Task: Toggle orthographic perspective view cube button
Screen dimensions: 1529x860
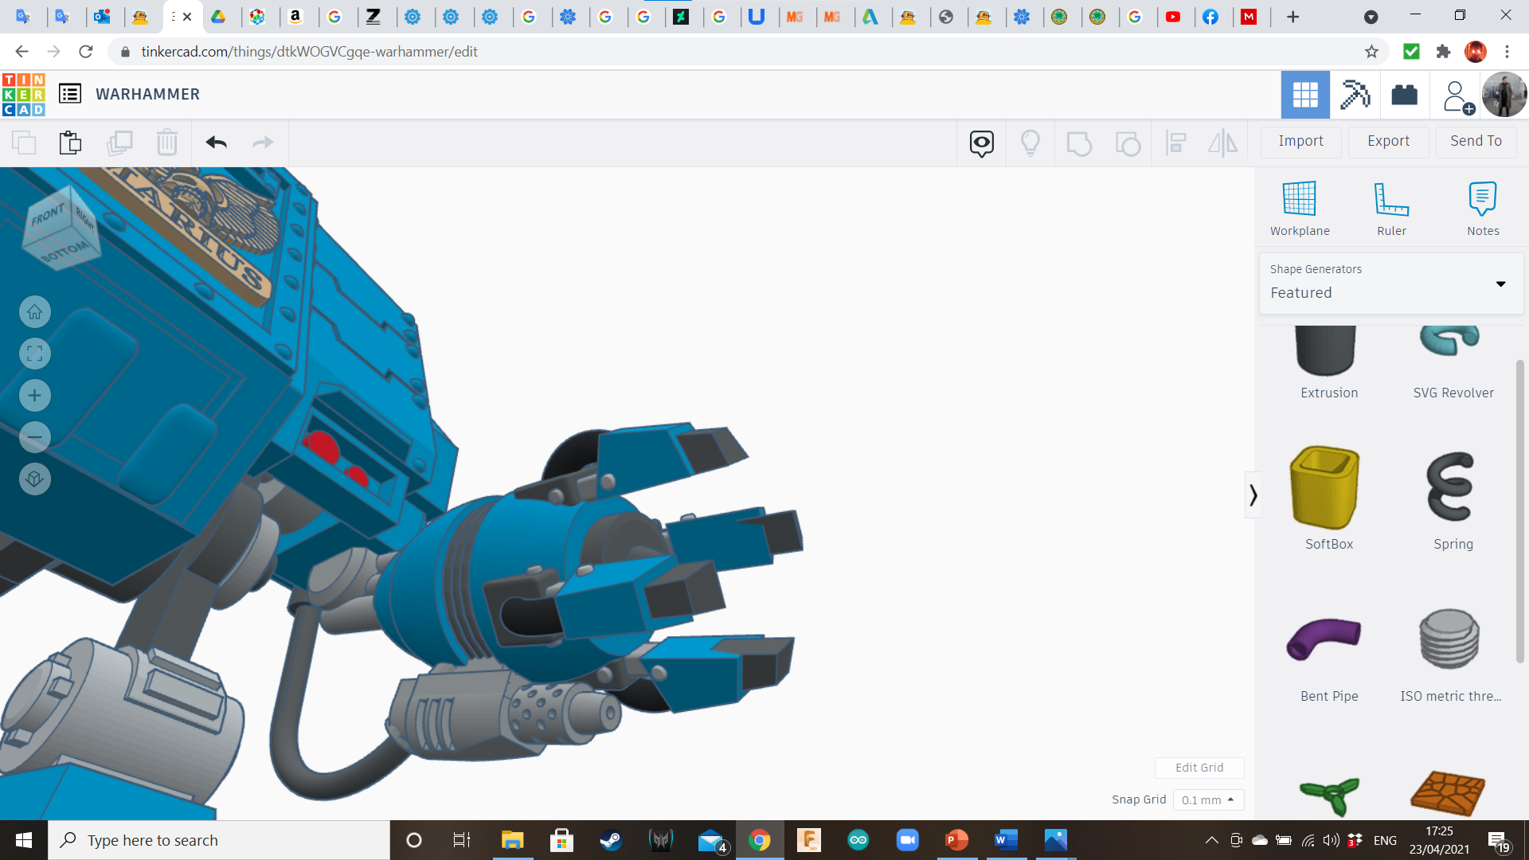Action: [34, 479]
